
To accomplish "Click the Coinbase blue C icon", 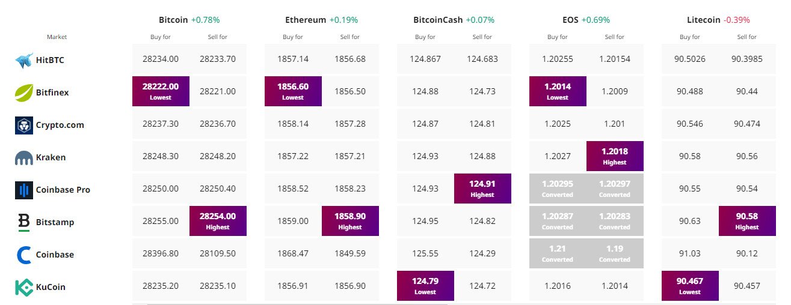I will 24,255.
